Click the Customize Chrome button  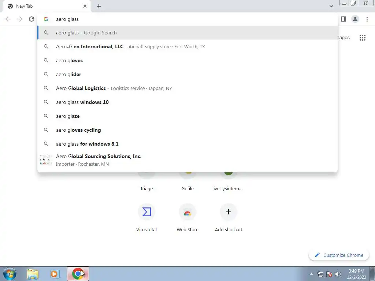tap(339, 255)
